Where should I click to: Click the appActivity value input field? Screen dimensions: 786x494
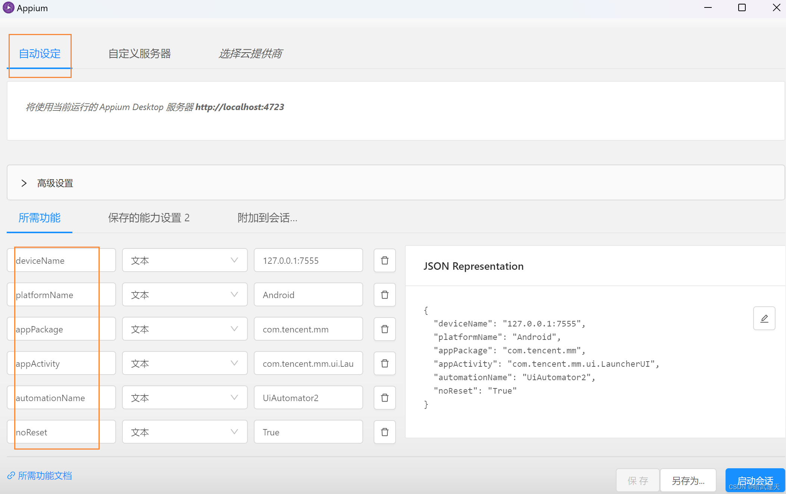pos(308,363)
